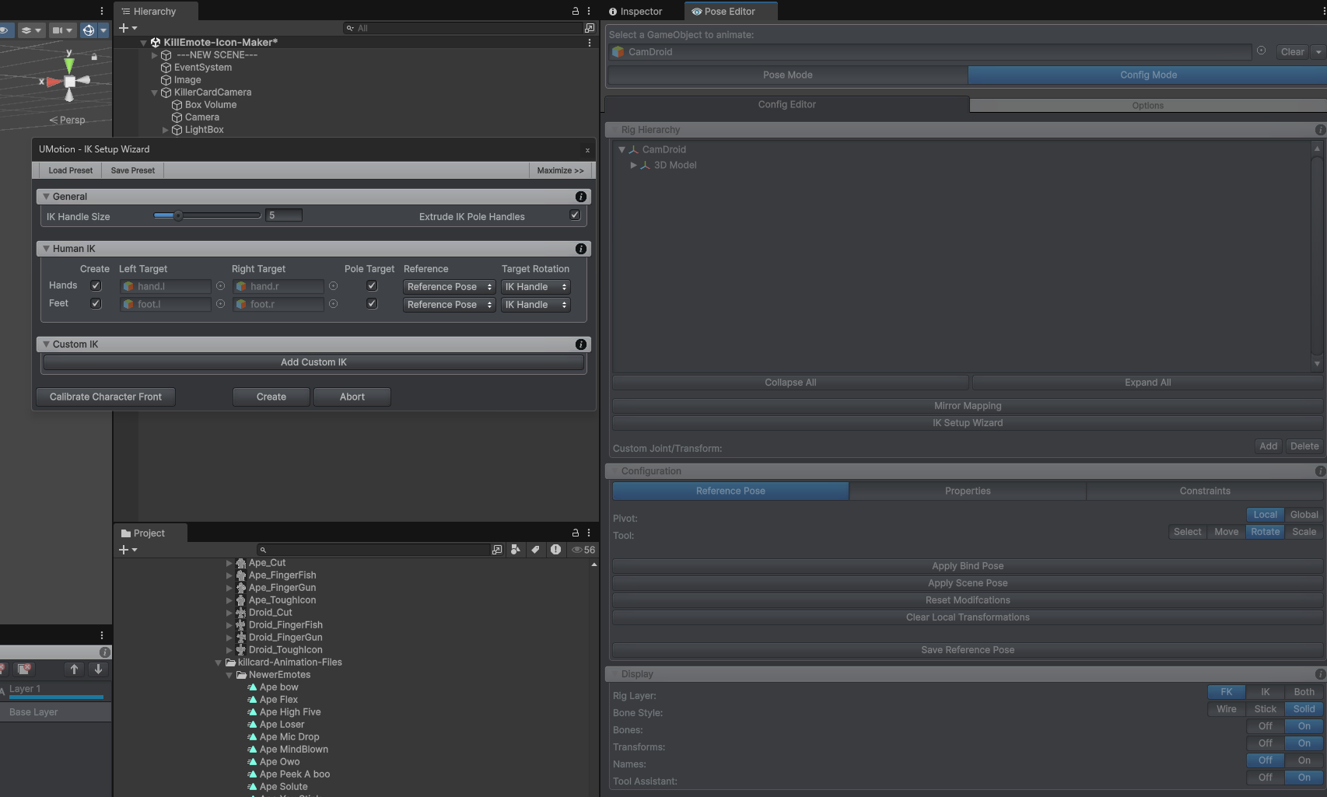The width and height of the screenshot is (1327, 797).
Task: Click Load Preset in IK Wizard
Action: pyautogui.click(x=70, y=170)
